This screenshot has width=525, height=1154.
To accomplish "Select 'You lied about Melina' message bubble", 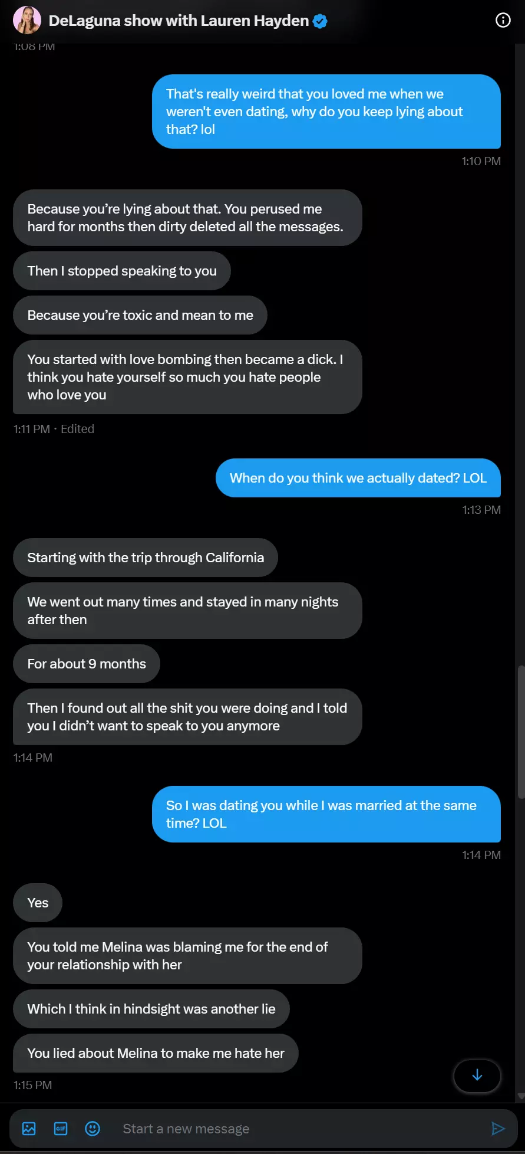I will tap(156, 1053).
